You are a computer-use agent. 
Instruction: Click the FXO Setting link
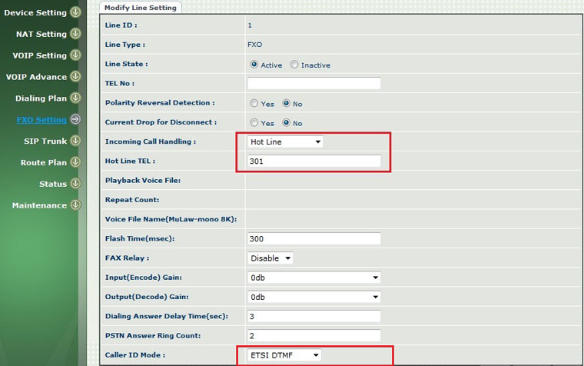coord(41,120)
